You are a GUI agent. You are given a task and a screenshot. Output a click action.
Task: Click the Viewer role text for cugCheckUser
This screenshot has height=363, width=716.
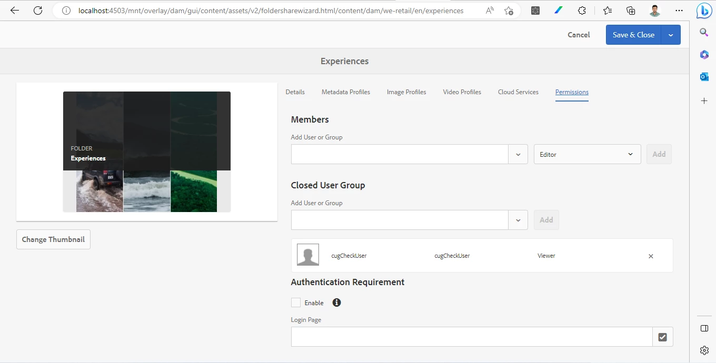[546, 256]
